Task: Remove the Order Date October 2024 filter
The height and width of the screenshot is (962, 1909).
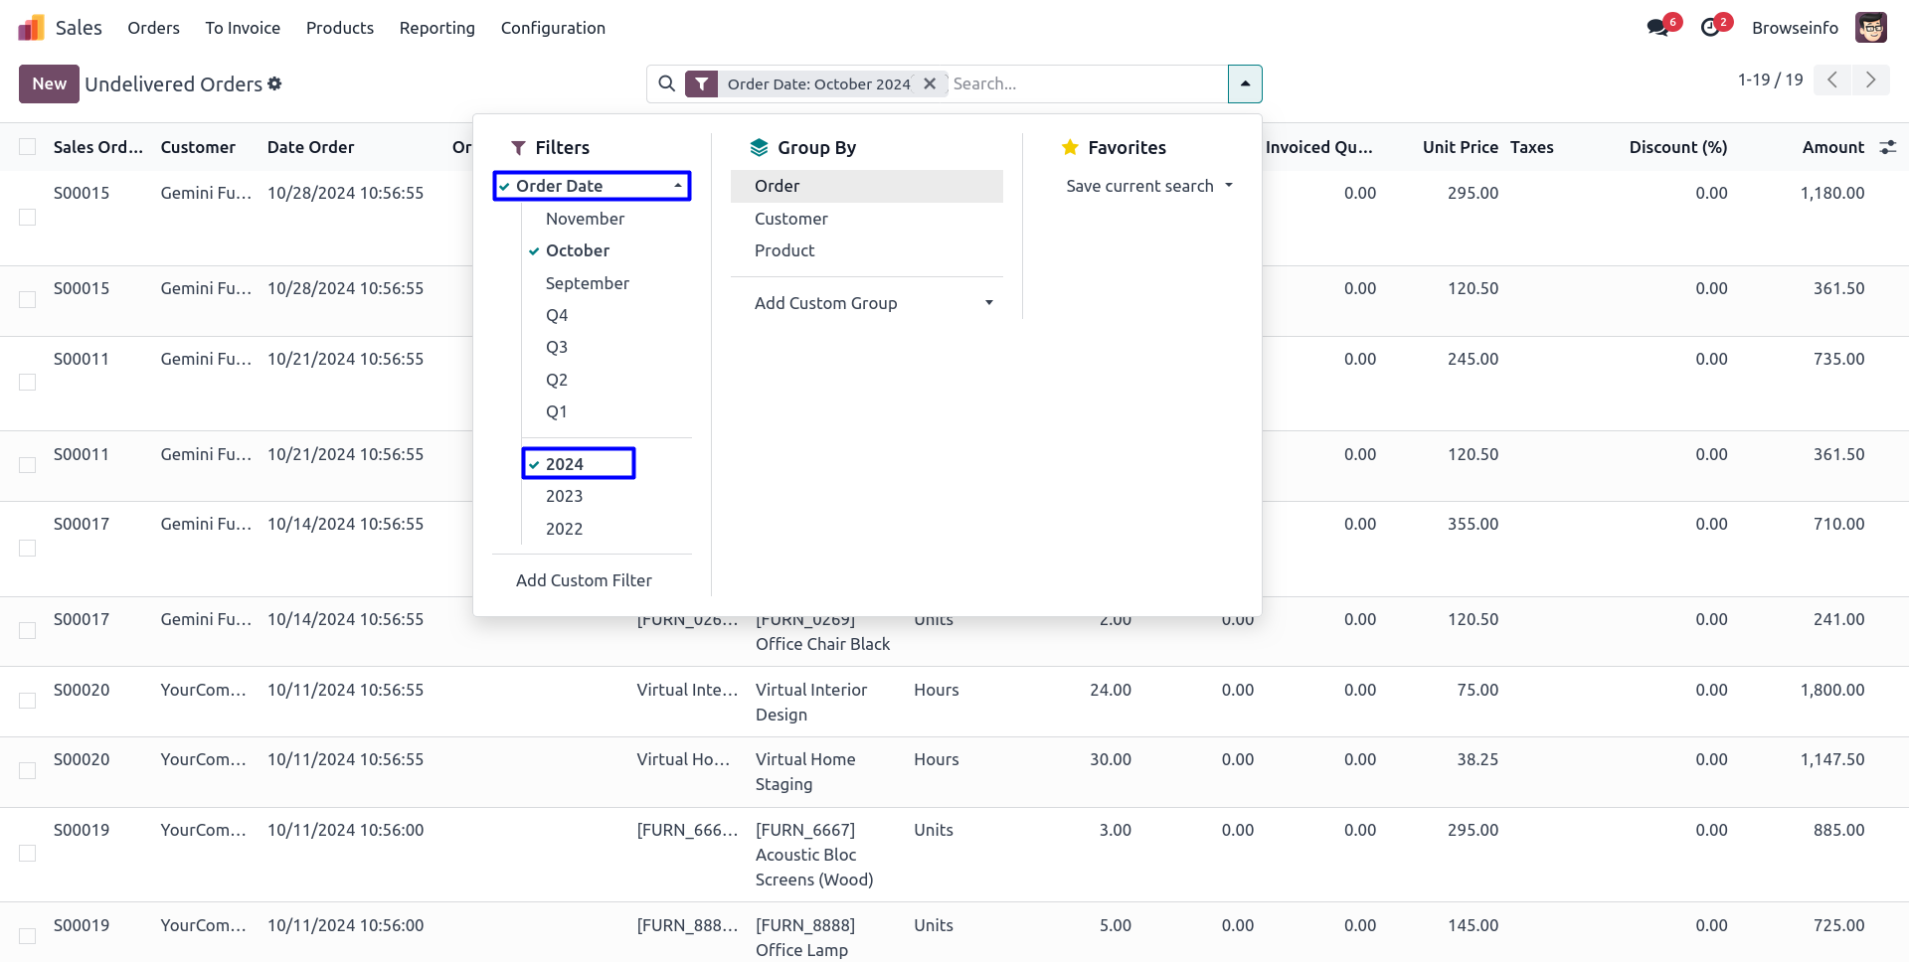Action: coord(930,84)
